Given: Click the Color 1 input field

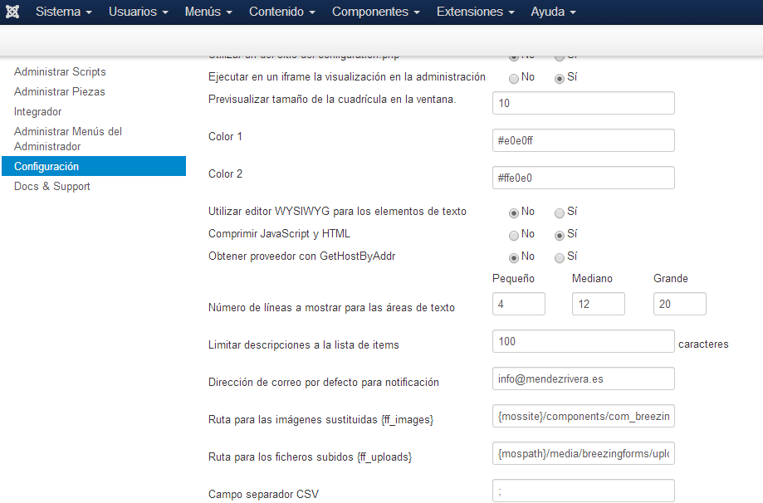Looking at the screenshot, I should coord(584,140).
